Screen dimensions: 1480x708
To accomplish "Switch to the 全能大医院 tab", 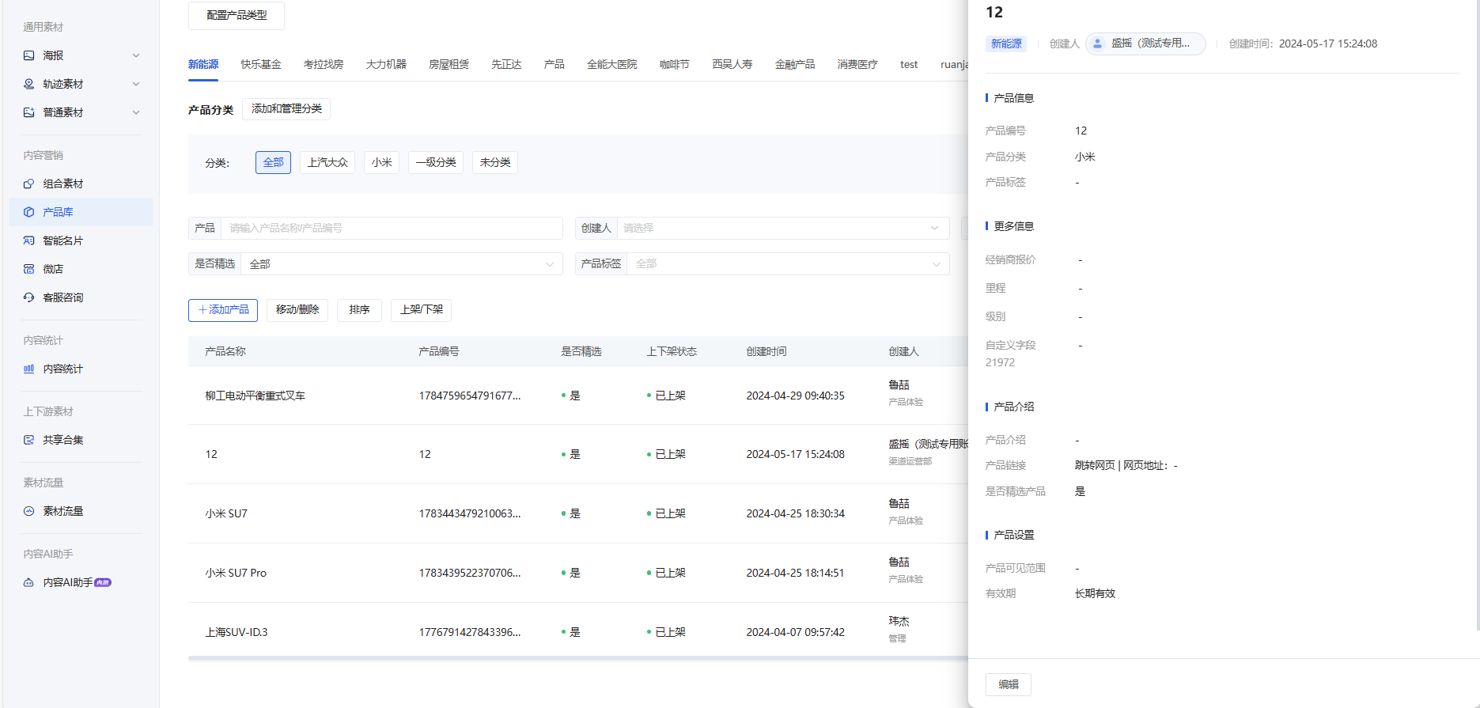I will (x=611, y=64).
